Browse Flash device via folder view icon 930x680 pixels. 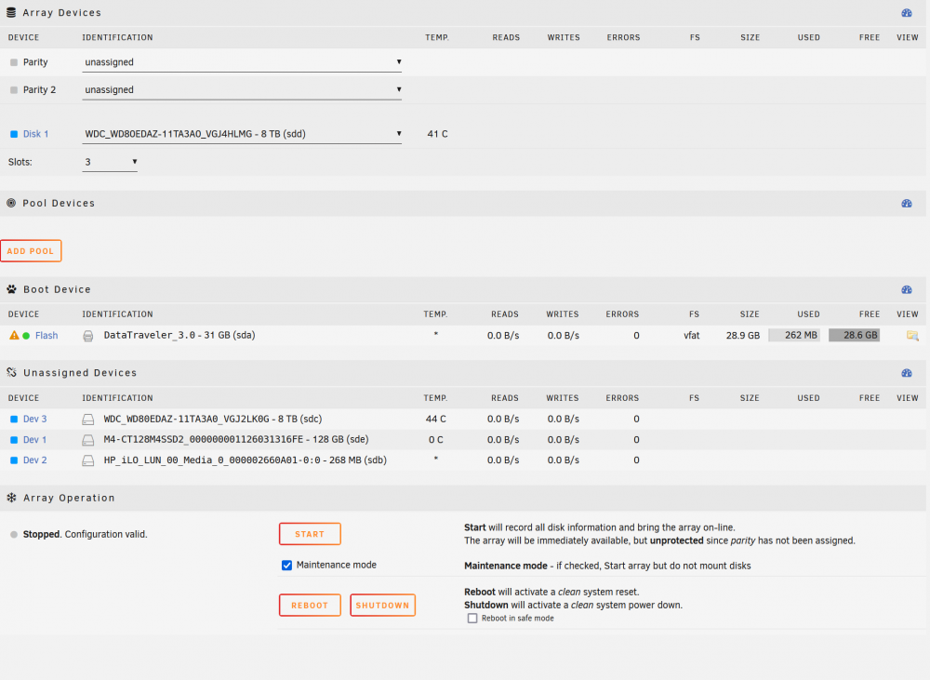[912, 335]
